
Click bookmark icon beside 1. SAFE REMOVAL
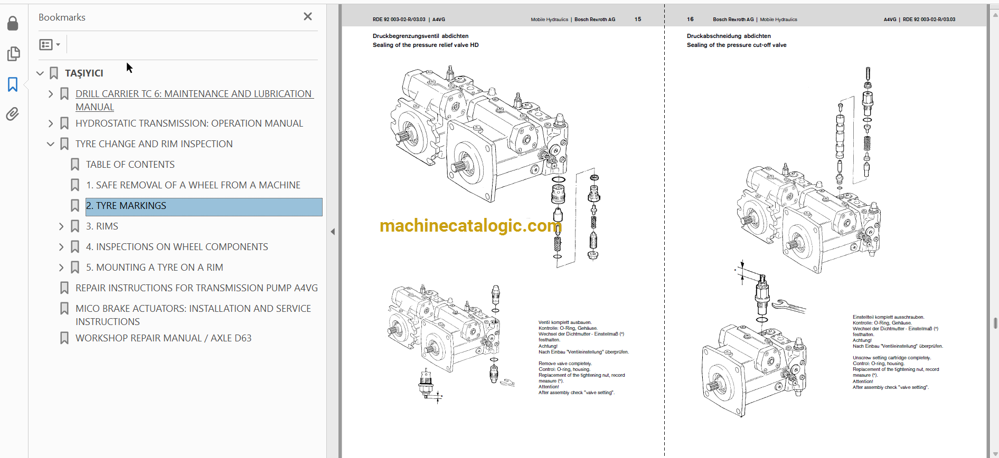click(x=75, y=185)
